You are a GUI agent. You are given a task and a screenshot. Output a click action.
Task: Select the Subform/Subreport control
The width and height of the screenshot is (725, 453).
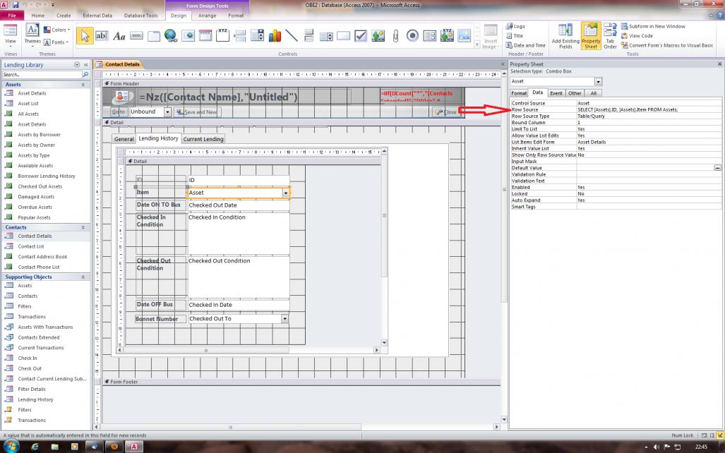429,35
